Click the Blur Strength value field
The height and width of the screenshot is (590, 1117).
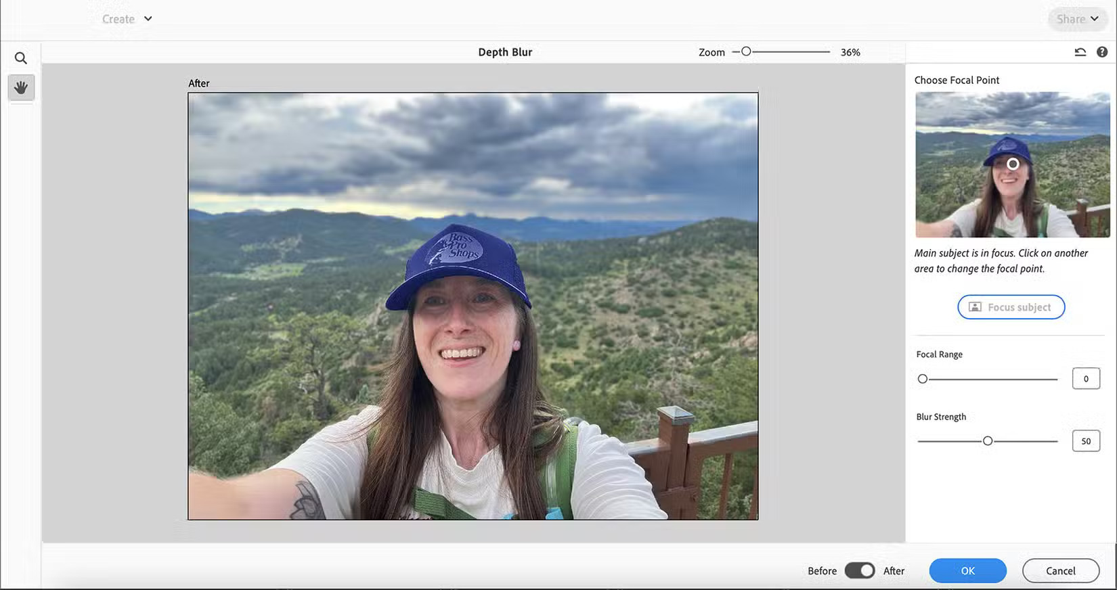point(1086,441)
